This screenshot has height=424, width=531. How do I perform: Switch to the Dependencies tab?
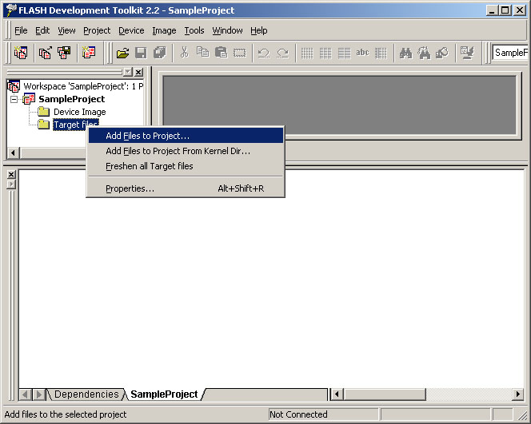click(x=86, y=394)
